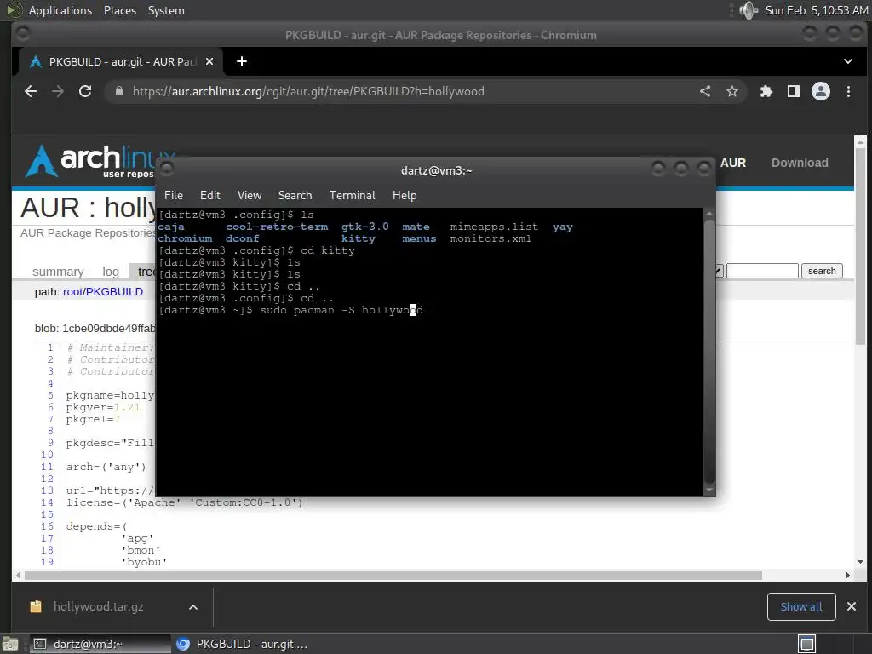
Task: Click 'monitors.xml' in terminal output
Action: [490, 238]
